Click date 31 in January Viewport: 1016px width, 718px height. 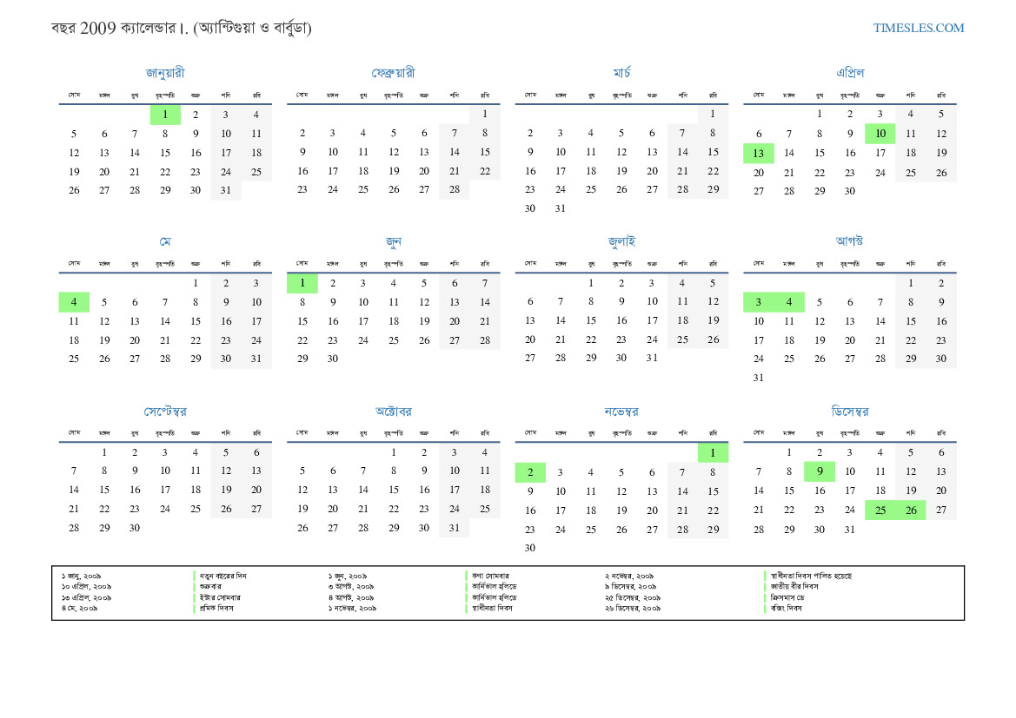(x=225, y=190)
